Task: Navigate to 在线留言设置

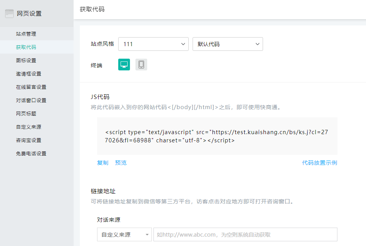Action: tap(31, 87)
